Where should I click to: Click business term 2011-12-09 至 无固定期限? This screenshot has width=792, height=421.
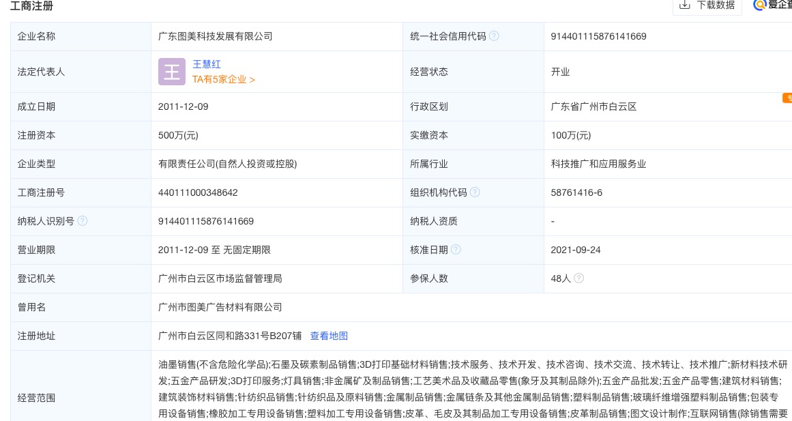pyautogui.click(x=215, y=250)
